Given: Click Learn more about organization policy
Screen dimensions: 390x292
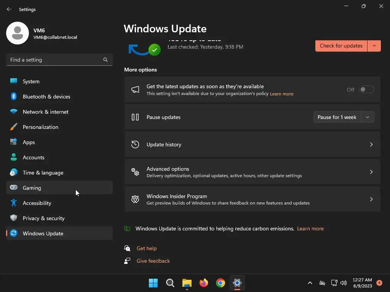Looking at the screenshot, I should click(281, 94).
